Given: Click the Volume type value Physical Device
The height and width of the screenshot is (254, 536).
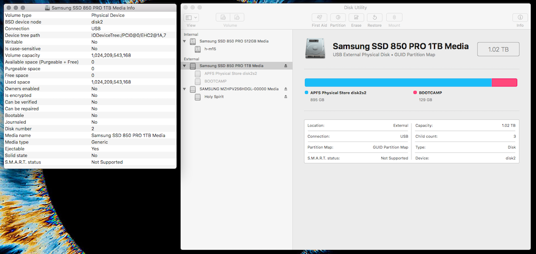Looking at the screenshot, I should tap(108, 15).
